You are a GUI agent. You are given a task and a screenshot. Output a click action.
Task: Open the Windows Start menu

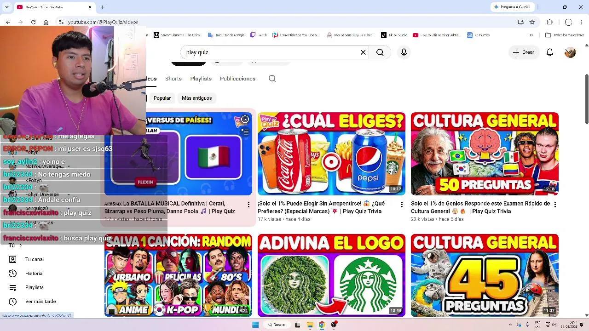(255, 325)
